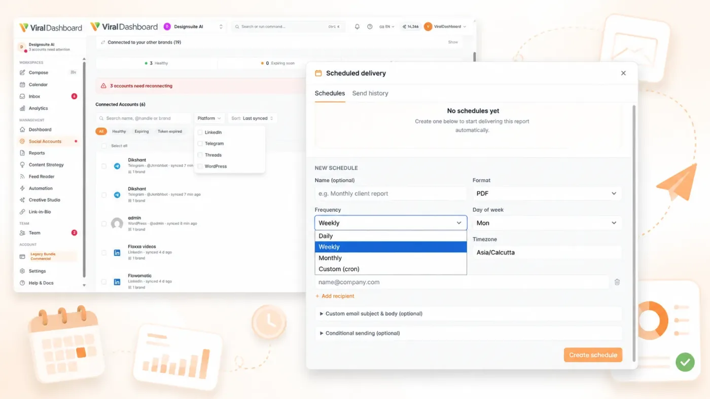This screenshot has width=710, height=399.
Task: Check LinkedIn in the Platform filter
Action: coord(200,132)
